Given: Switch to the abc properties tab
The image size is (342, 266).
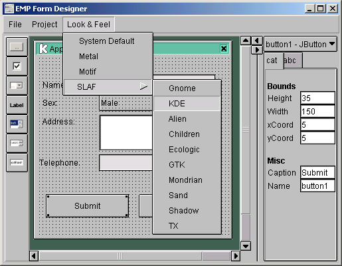Looking at the screenshot, I should click(293, 61).
